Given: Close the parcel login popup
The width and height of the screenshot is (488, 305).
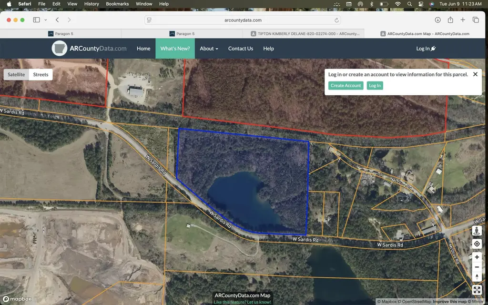Looking at the screenshot, I should click(x=475, y=74).
